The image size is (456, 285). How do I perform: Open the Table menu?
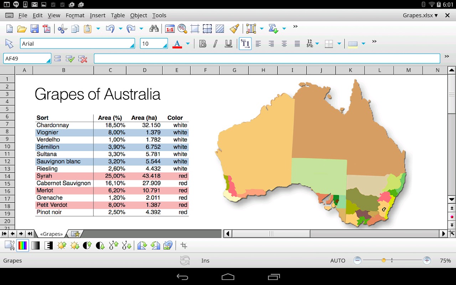click(x=118, y=15)
